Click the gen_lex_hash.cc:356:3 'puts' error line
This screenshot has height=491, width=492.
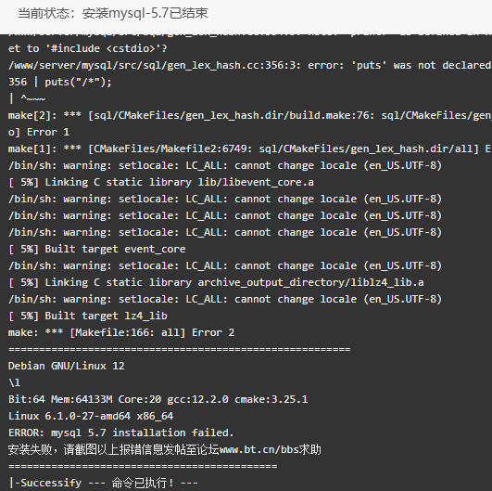[x=250, y=65]
